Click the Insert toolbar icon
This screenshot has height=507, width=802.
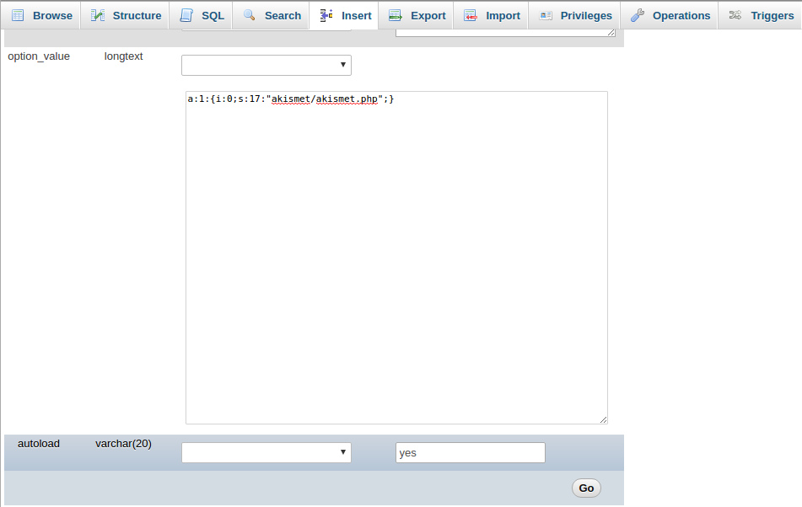coord(326,15)
